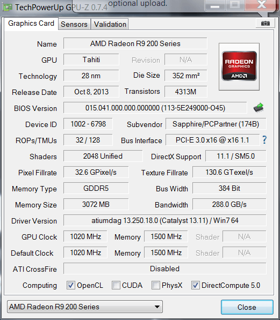Click the Bus Interface question mark
This screenshot has width=280, height=320.
pos(264,140)
